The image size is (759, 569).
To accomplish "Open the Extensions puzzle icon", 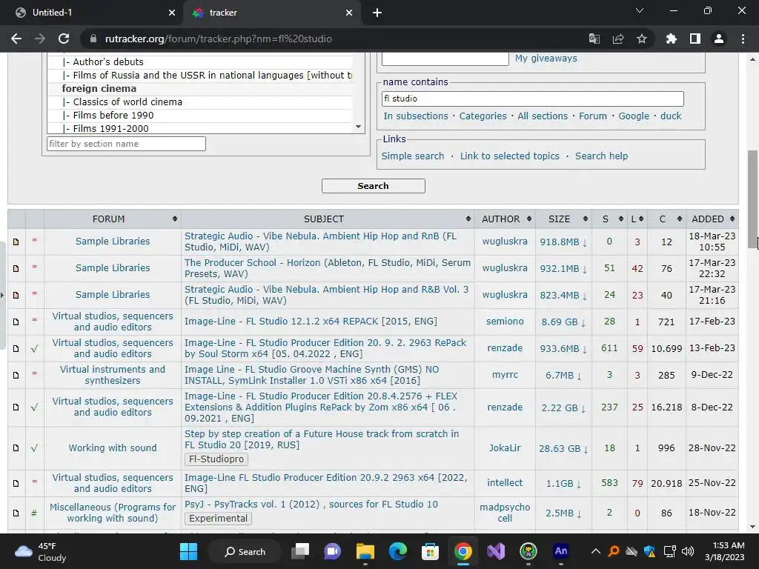I will pos(671,39).
